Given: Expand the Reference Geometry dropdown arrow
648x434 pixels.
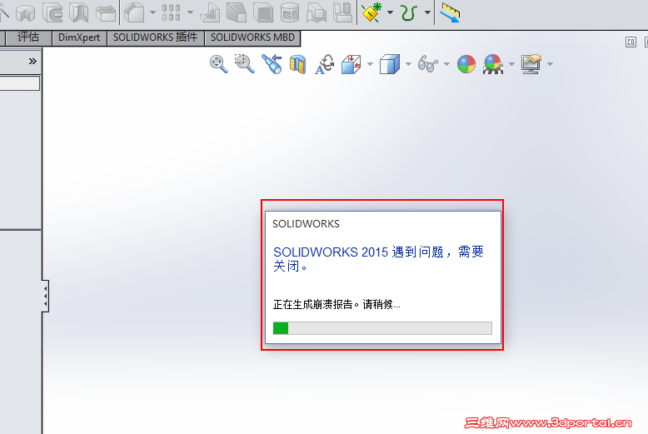Looking at the screenshot, I should pos(390,12).
